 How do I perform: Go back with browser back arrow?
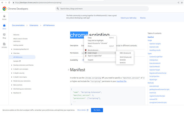(2, 3)
